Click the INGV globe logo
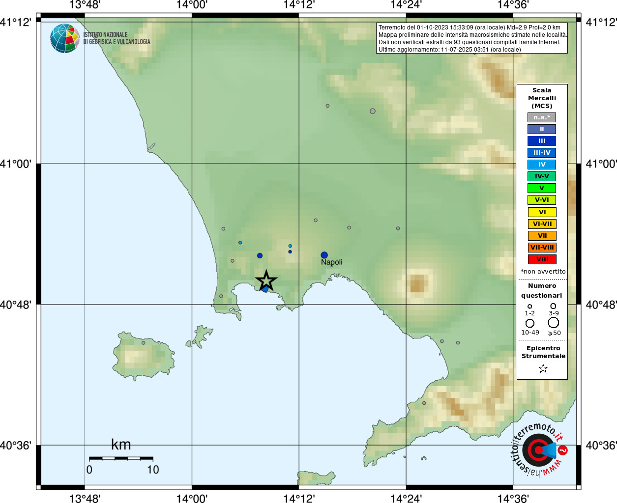Screen dimensions: 617x503 tap(64, 38)
